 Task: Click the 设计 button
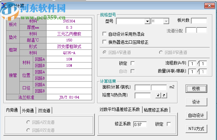[x=196, y=102]
